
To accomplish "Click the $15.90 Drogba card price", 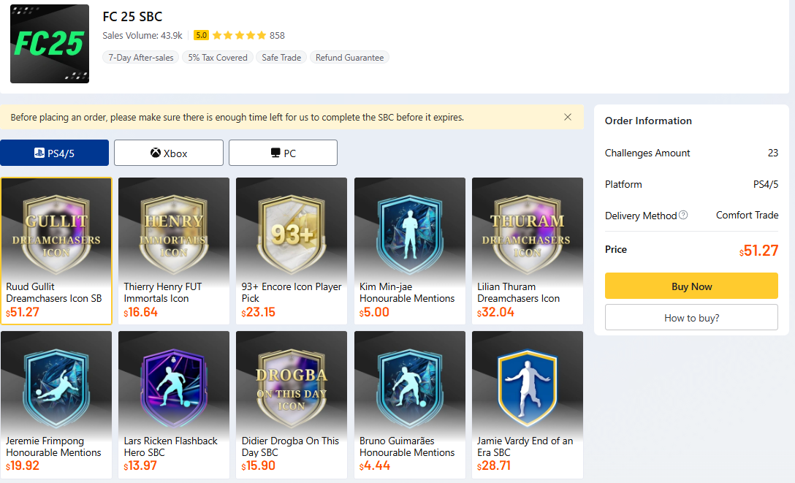I will coord(258,465).
